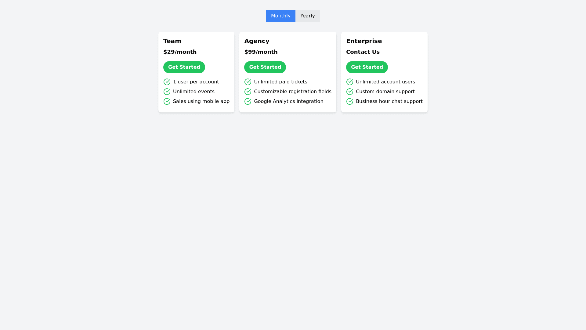The image size is (586, 330).
Task: Switch billing to Yearly
Action: coord(307,16)
